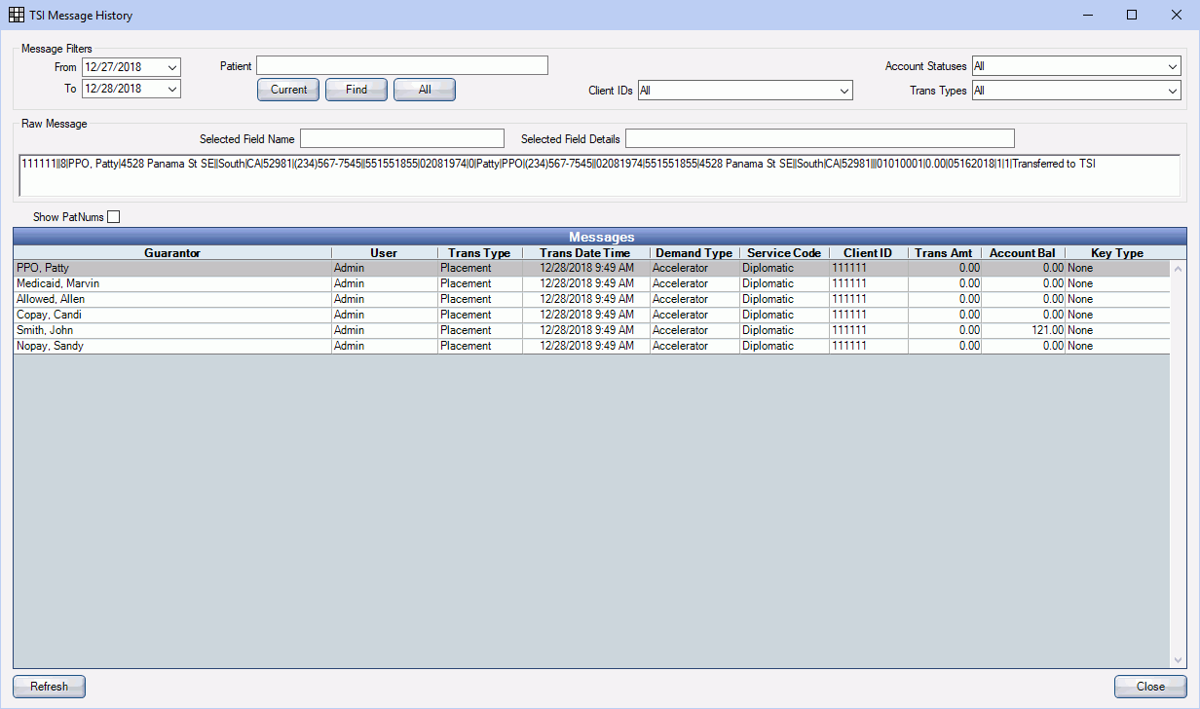The height and width of the screenshot is (709, 1200).
Task: Toggle the Show PatNums checkbox
Action: 114,217
